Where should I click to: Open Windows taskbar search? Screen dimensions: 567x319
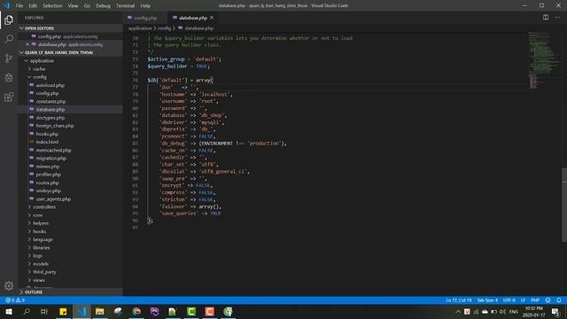pos(27,311)
